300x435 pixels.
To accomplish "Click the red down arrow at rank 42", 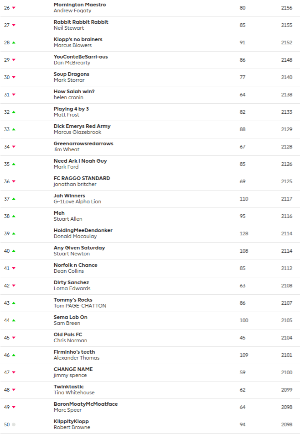I will pos(14,286).
